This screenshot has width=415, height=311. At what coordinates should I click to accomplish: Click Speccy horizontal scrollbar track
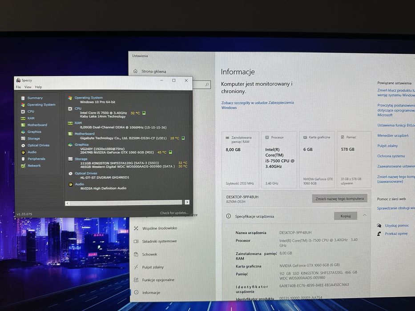point(126,203)
